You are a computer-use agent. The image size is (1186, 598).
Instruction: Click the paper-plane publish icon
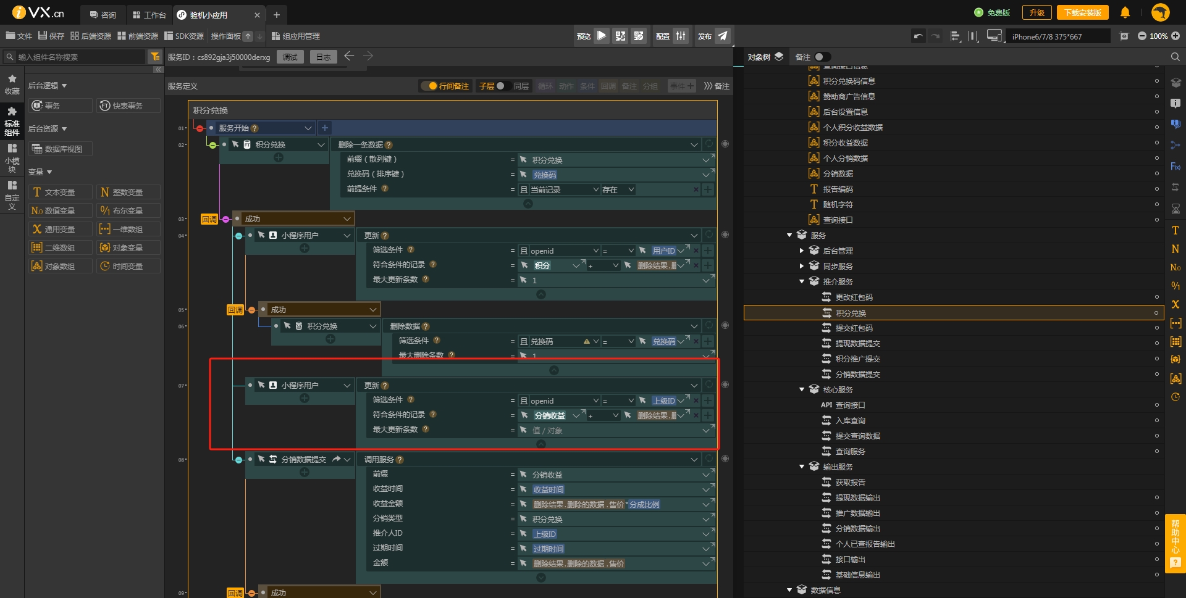(x=723, y=36)
